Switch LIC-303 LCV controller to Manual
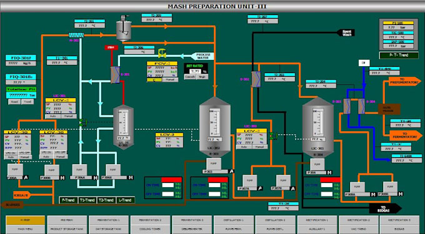Viewport: 425px width, 234px height. 259,147
